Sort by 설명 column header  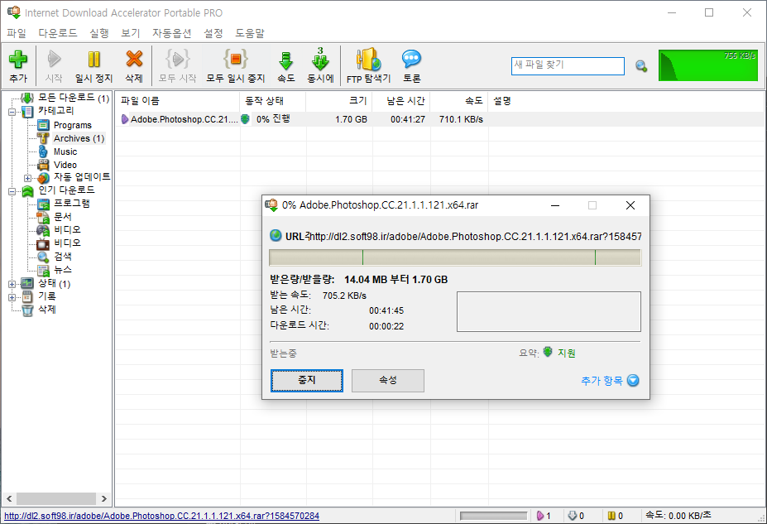pos(502,101)
